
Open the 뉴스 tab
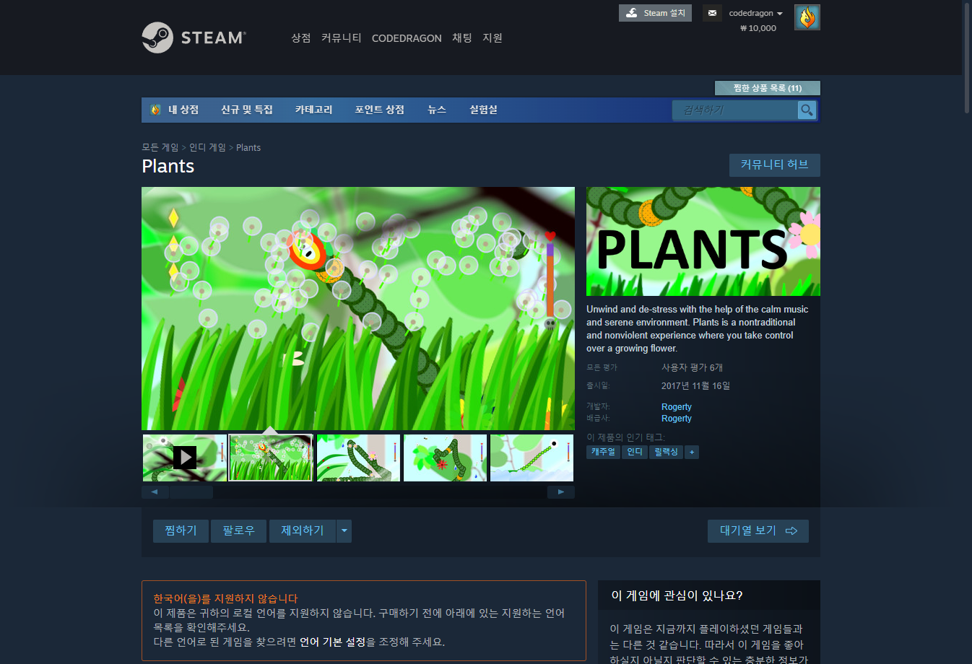[437, 110]
